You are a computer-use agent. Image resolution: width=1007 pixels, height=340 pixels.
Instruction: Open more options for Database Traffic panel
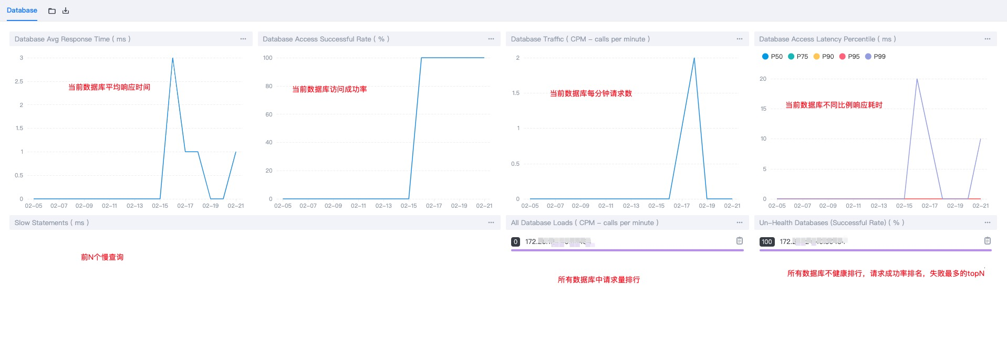tap(740, 39)
